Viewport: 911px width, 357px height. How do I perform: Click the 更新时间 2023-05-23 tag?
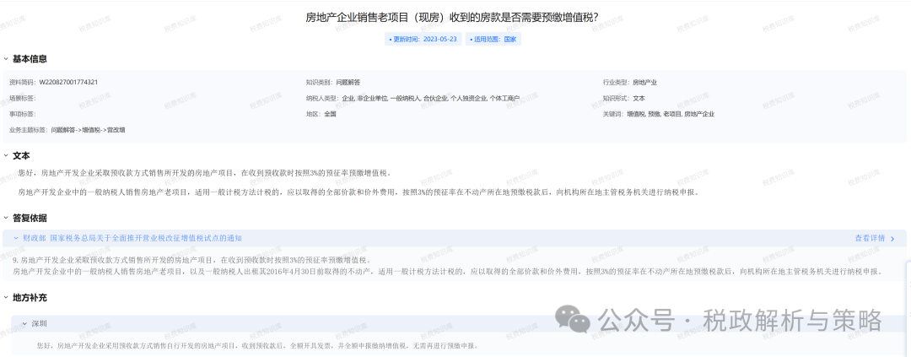pyautogui.click(x=423, y=39)
